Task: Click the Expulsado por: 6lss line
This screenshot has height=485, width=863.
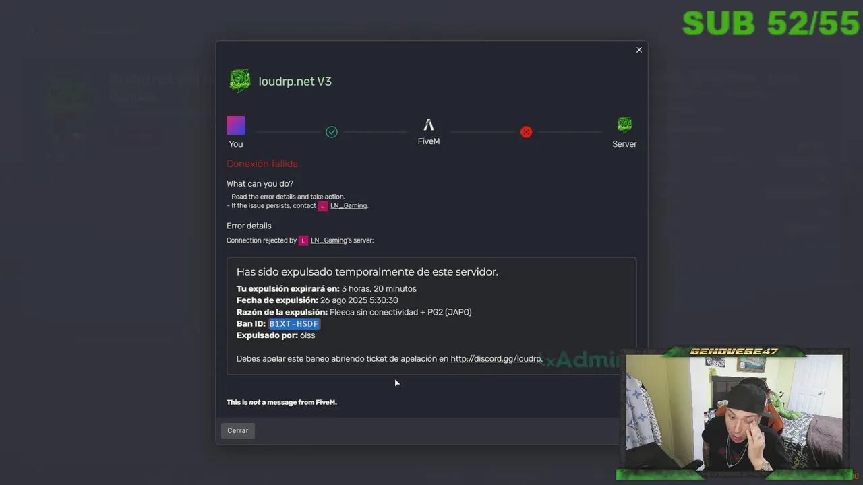Action: click(x=276, y=335)
